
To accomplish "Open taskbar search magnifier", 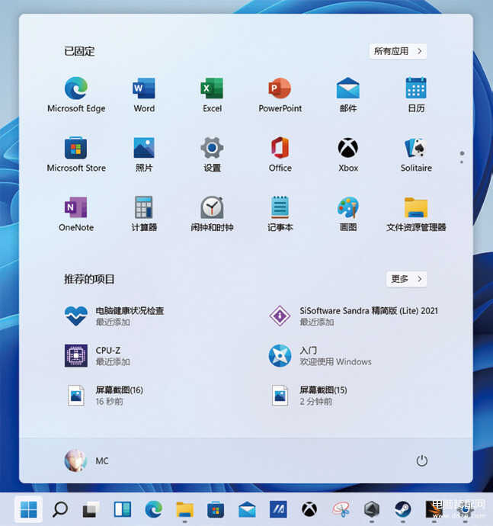I will [60, 509].
